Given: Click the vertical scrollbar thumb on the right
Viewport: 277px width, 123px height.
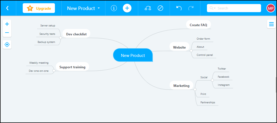Looking at the screenshot, I should click(x=276, y=85).
